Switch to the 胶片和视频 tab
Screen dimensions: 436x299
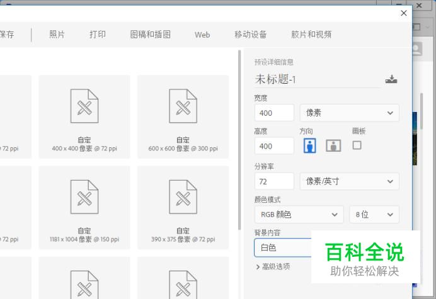311,35
